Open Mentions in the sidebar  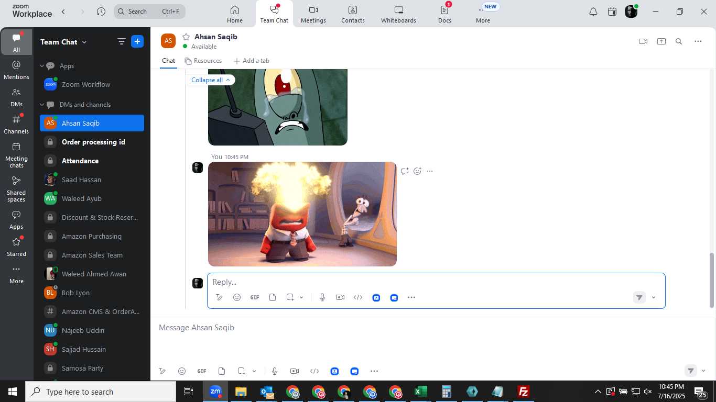click(16, 70)
